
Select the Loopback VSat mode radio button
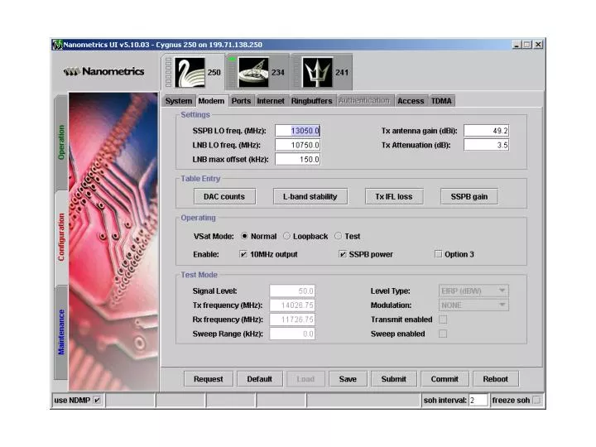(286, 236)
